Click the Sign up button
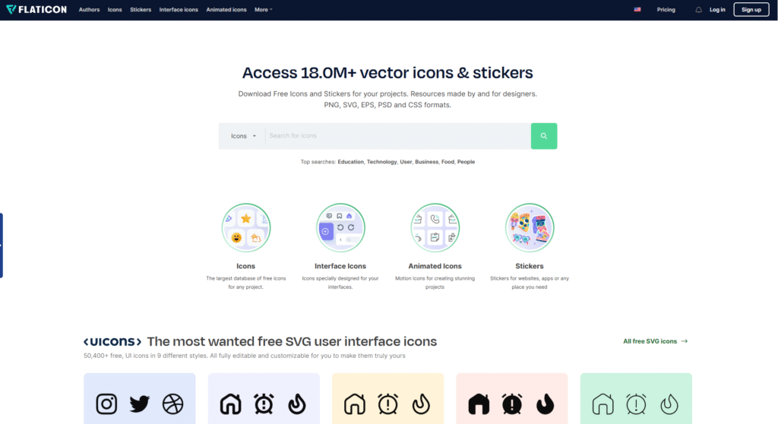 751,10
